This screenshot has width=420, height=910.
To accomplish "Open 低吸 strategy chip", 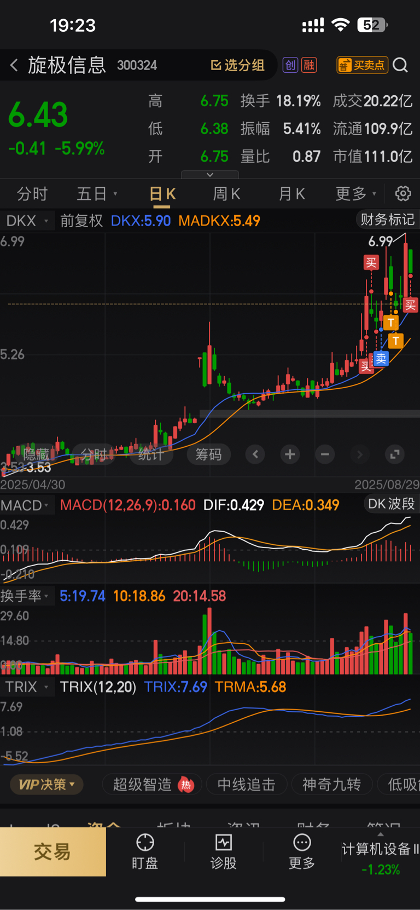I will click(400, 785).
